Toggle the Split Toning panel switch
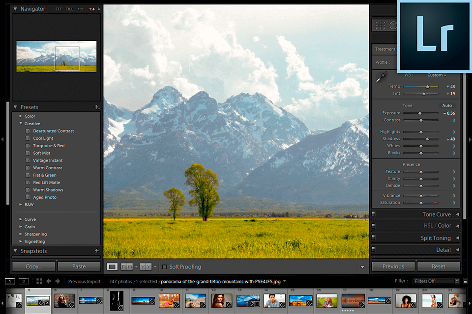The height and width of the screenshot is (314, 472). point(373,237)
